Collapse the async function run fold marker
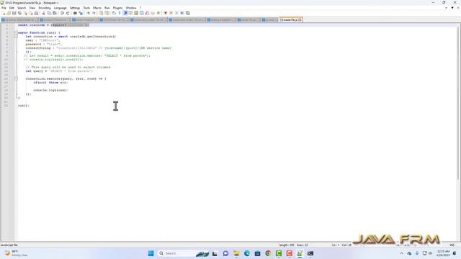The image size is (461, 259). (16, 32)
